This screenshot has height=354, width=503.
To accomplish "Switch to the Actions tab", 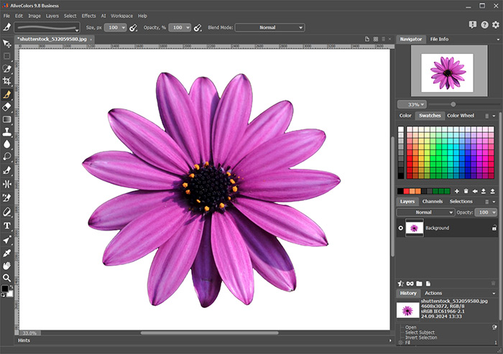I will pyautogui.click(x=433, y=293).
